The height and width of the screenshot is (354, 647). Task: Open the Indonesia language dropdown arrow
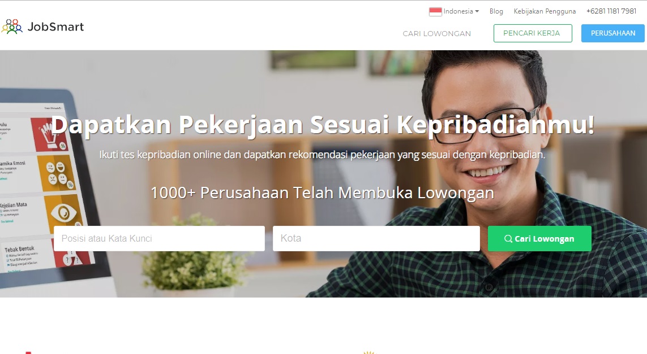pos(477,11)
